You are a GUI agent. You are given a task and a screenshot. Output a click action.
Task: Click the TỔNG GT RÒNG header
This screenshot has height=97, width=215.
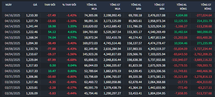click(x=206, y=7)
